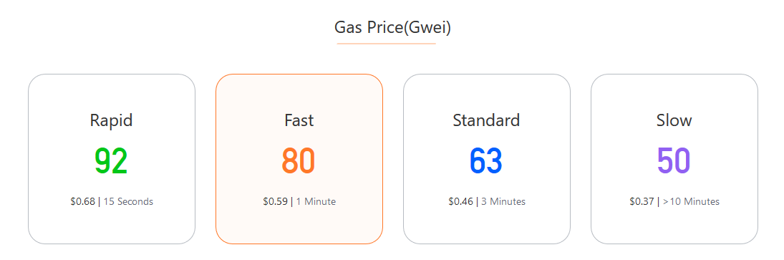Select the Fast gas price card
This screenshot has width=784, height=260.
(299, 159)
